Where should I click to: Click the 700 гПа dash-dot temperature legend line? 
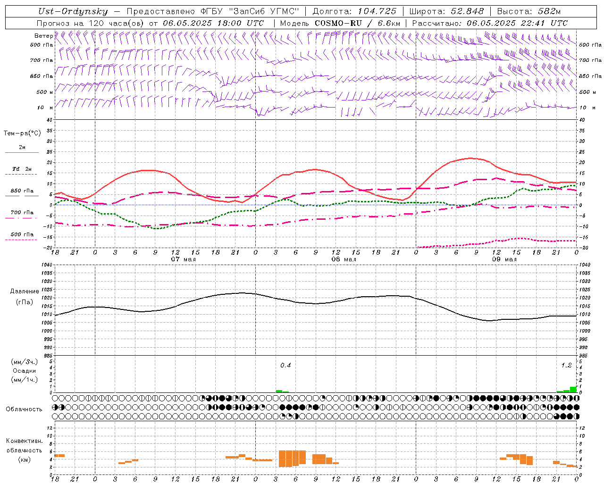[22, 218]
